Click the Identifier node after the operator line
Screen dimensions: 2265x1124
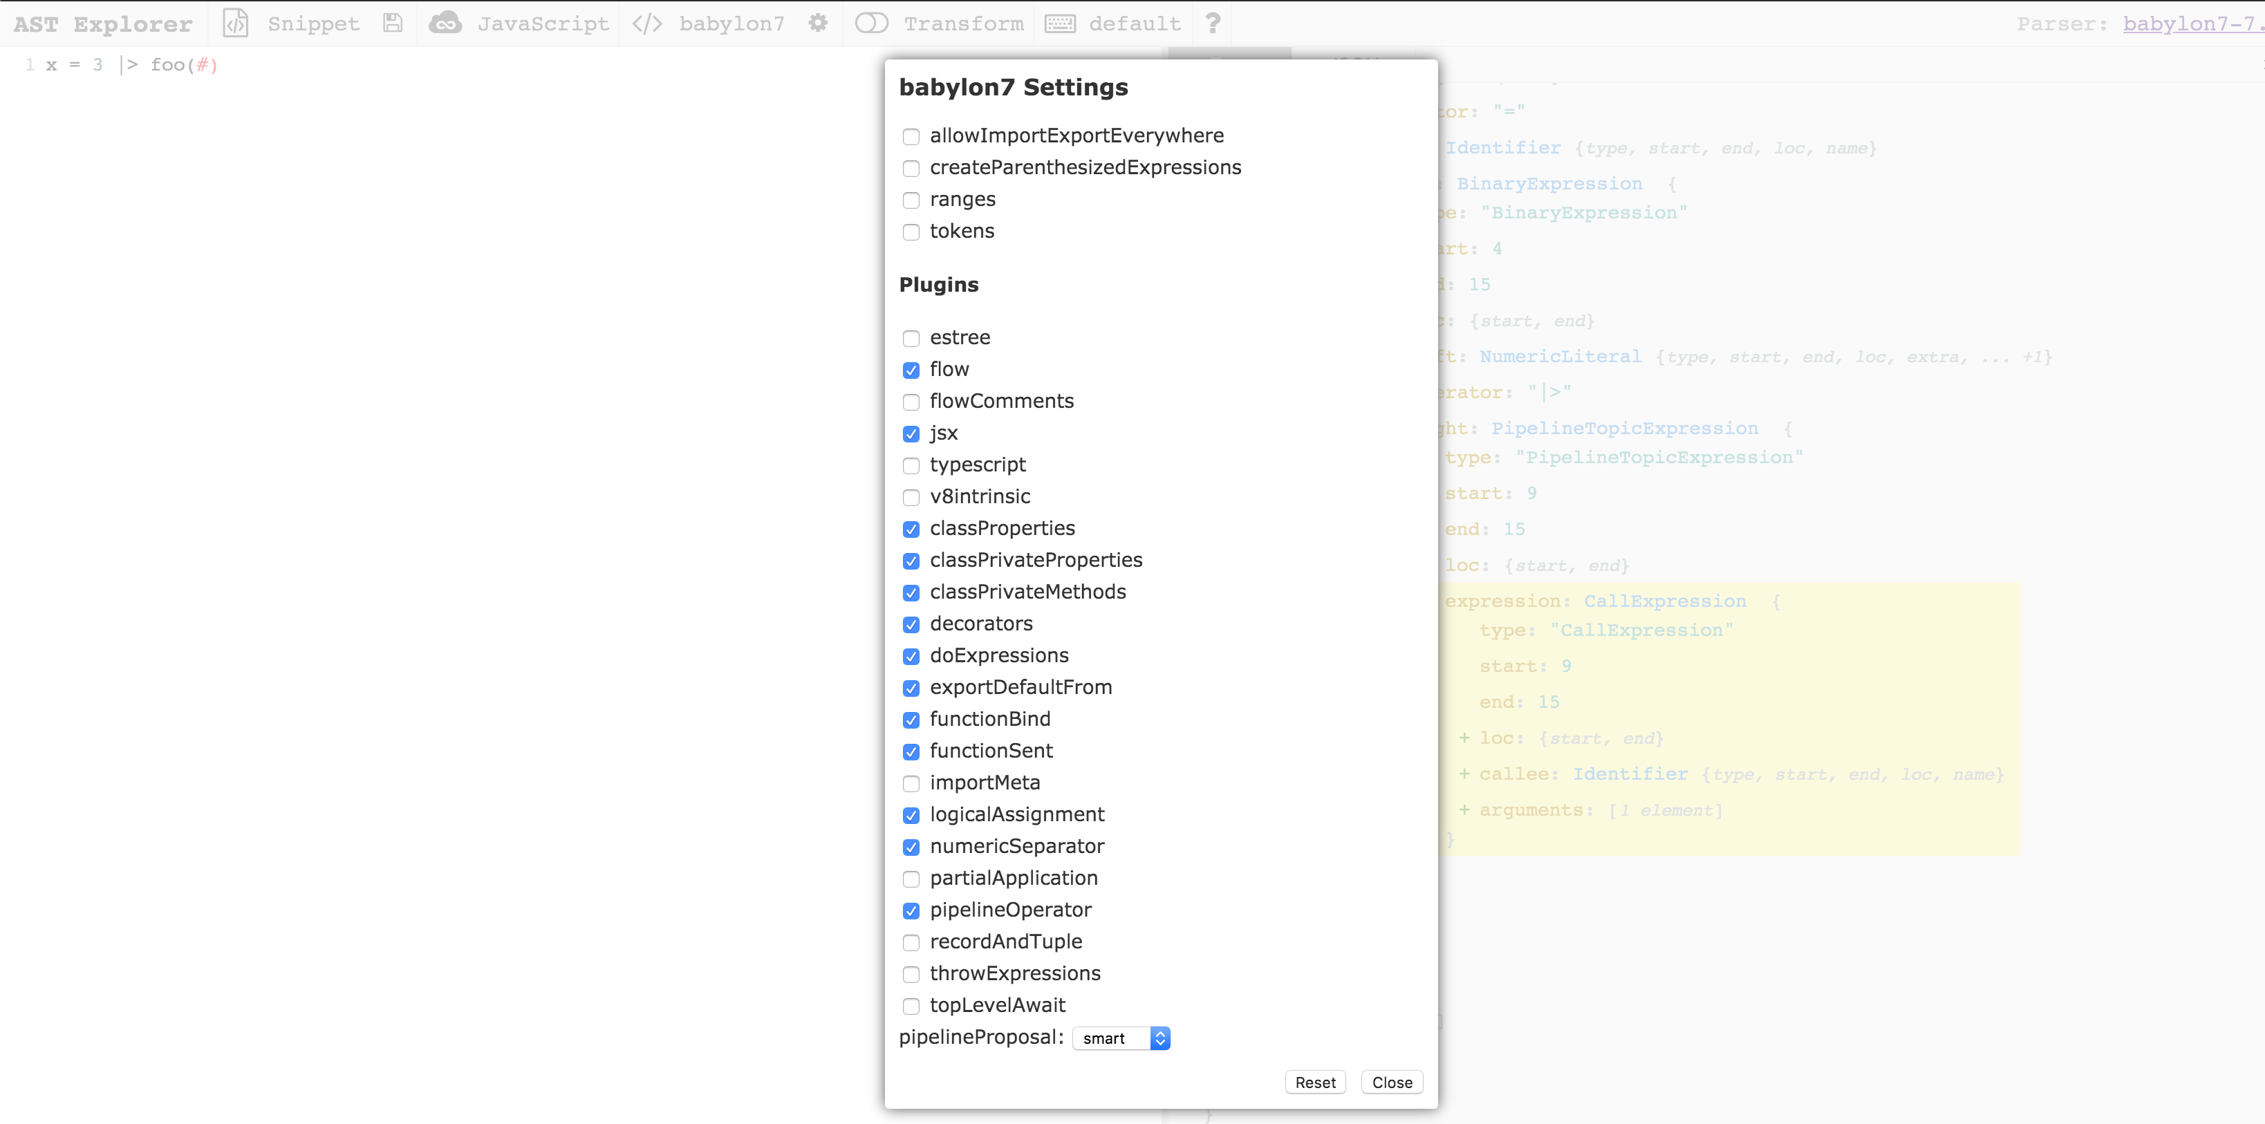pos(1504,148)
